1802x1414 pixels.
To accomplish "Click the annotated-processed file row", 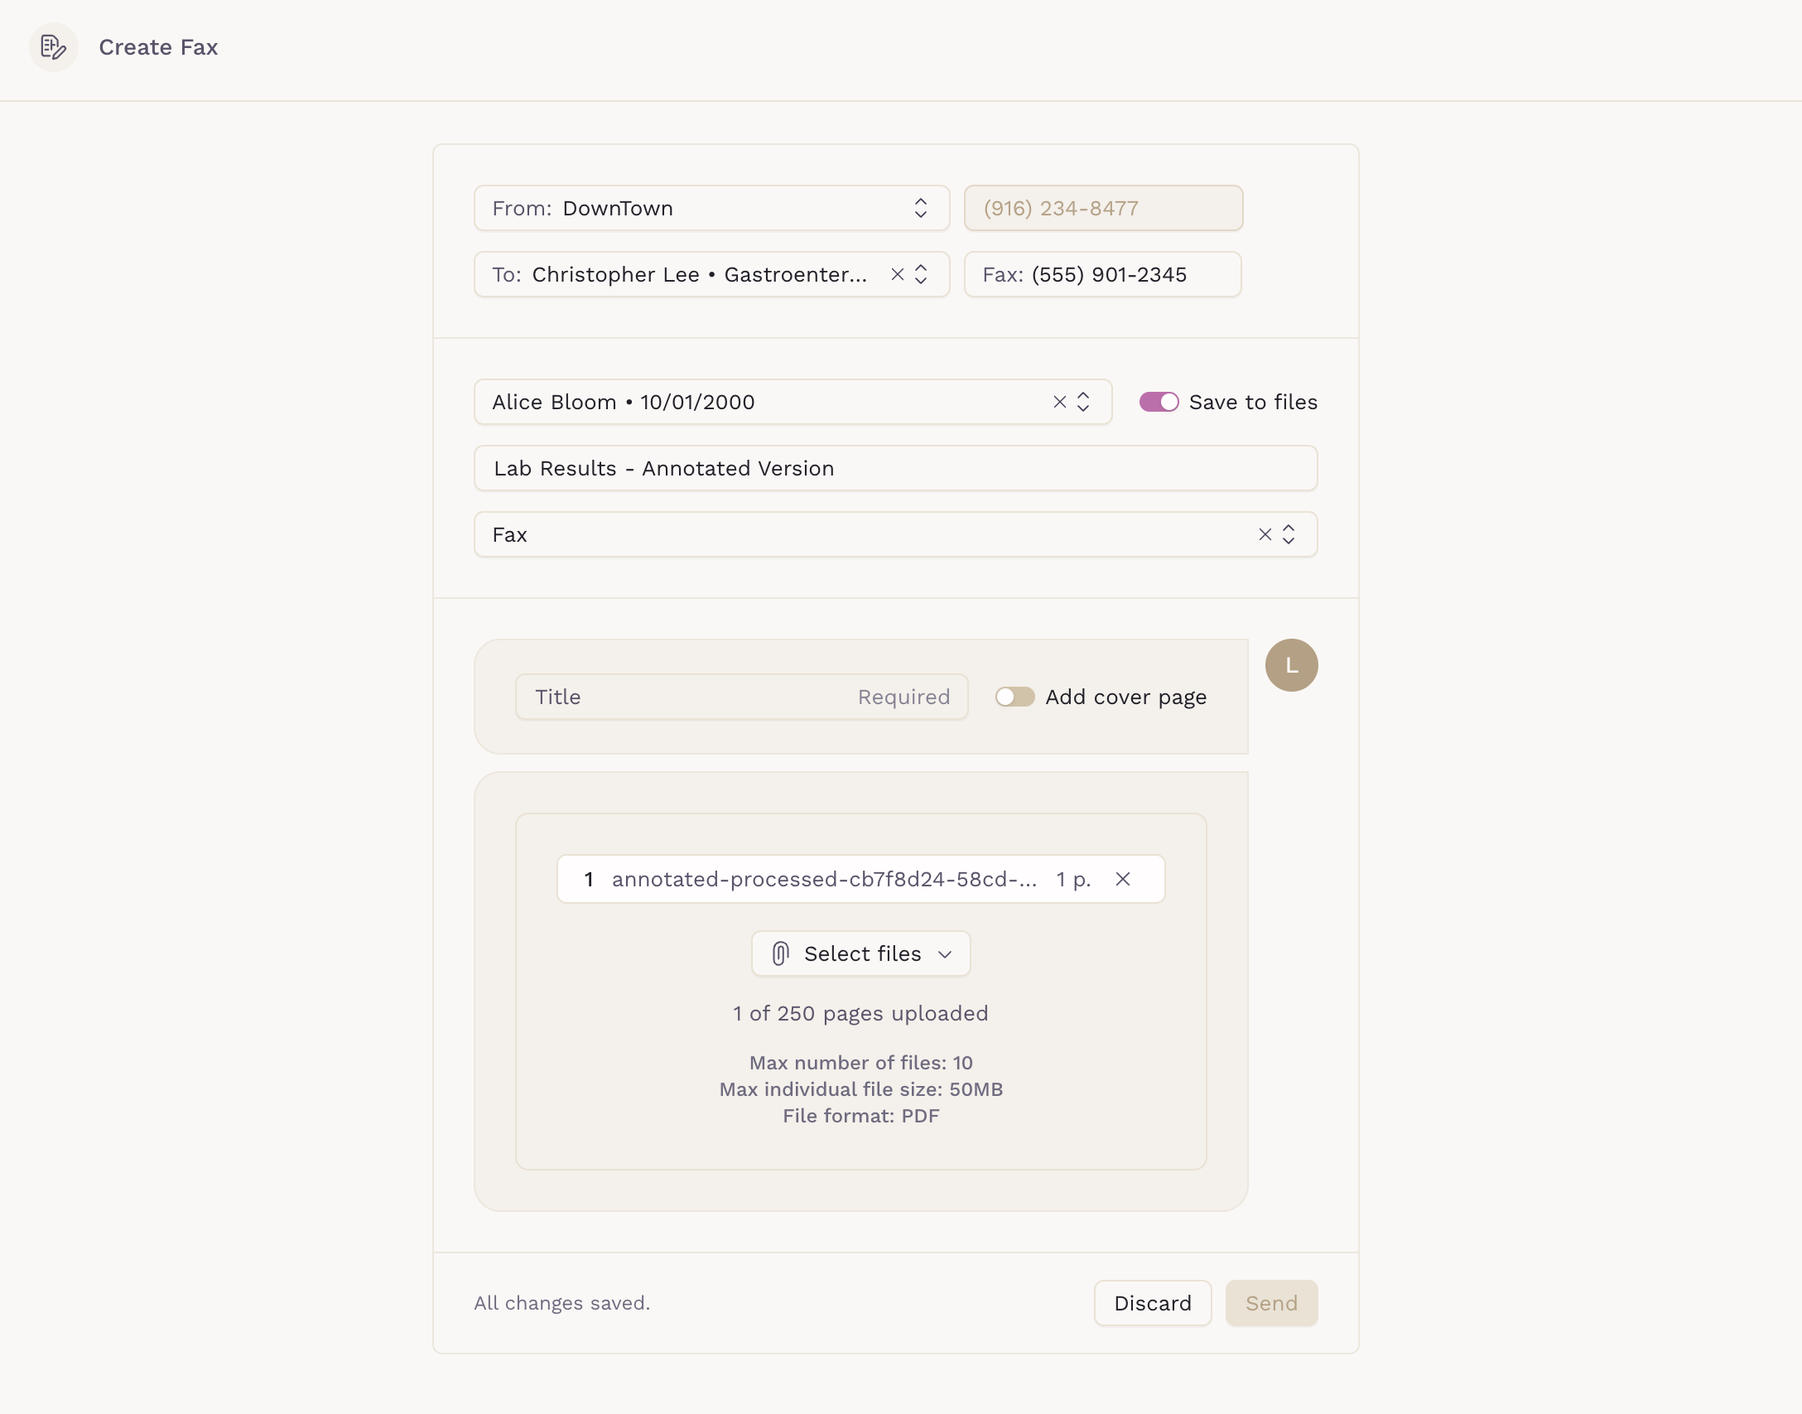I will tap(823, 880).
